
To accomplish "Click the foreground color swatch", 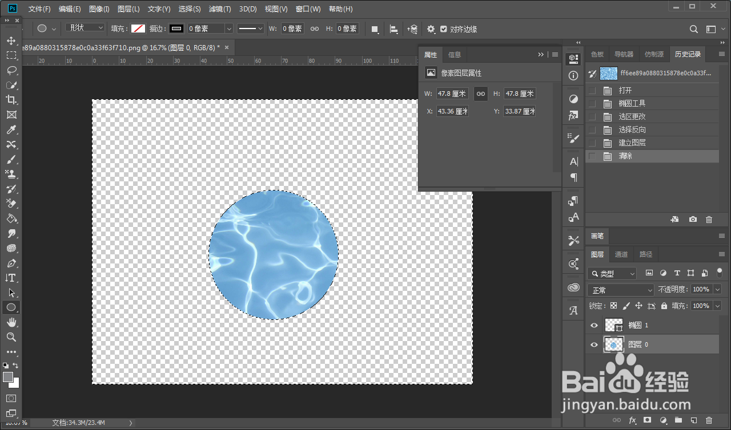I will coord(8,377).
